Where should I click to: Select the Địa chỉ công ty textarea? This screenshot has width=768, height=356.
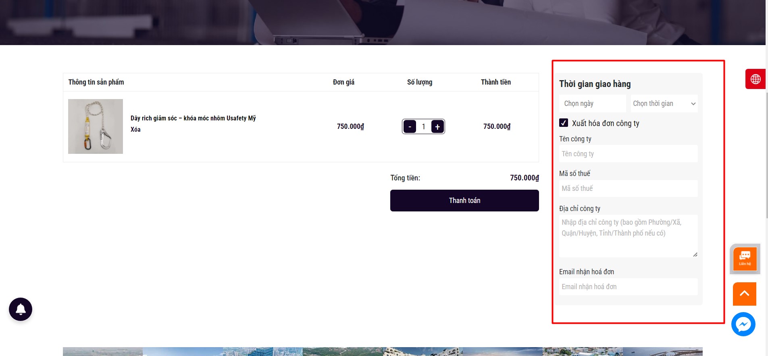coord(628,236)
